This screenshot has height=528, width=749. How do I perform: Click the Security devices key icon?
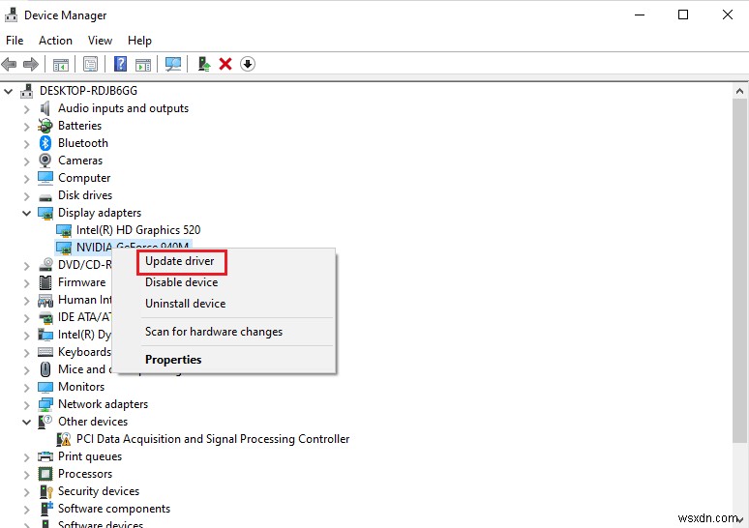point(46,491)
